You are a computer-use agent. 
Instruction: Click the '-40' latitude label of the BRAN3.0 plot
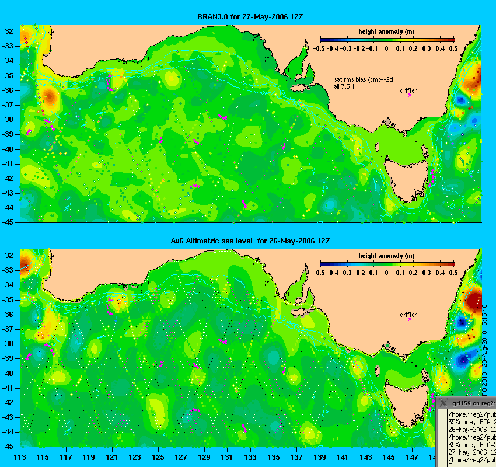[8, 149]
